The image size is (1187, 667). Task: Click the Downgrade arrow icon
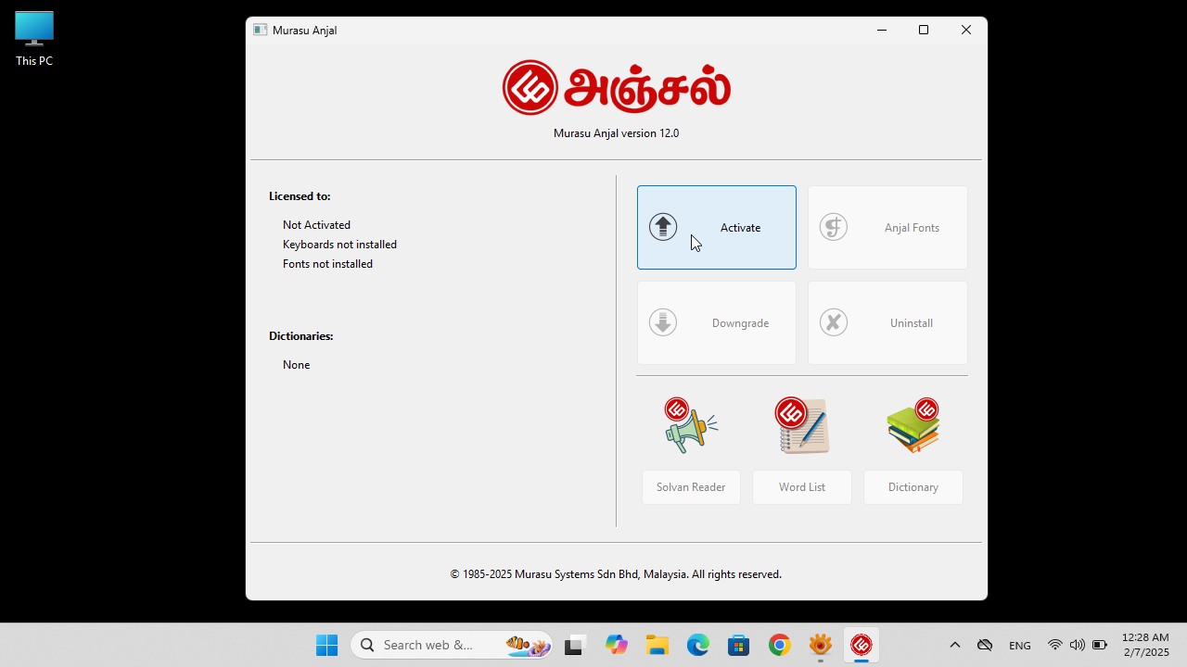(x=662, y=322)
